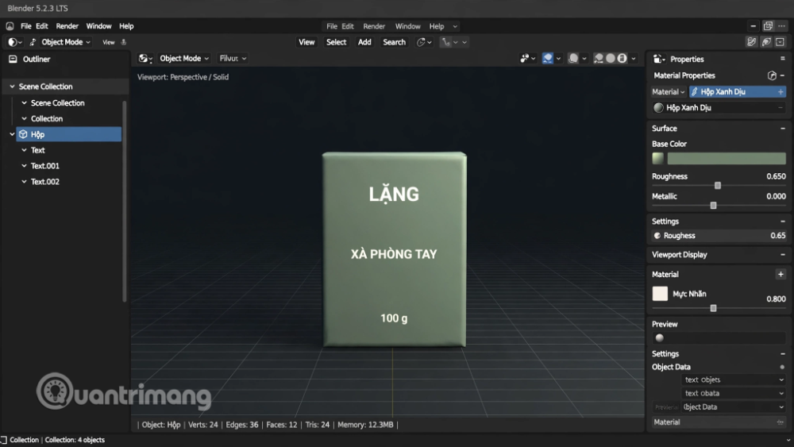Screen dimensions: 794x447
Task: Open viewport Object Mode dropdown
Action: tap(184, 58)
